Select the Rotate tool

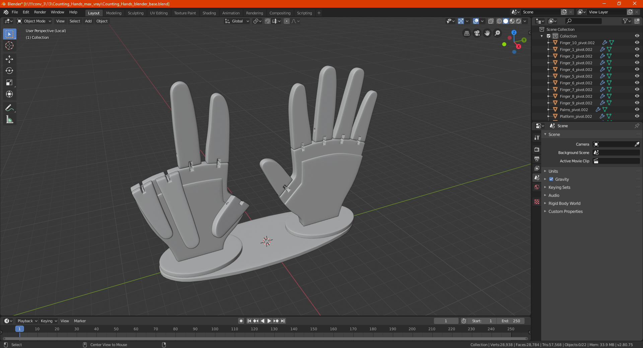9,71
